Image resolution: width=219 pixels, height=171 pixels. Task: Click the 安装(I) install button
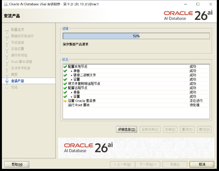175,164
